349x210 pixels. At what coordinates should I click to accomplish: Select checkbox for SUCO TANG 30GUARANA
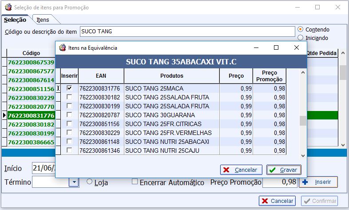click(69, 115)
